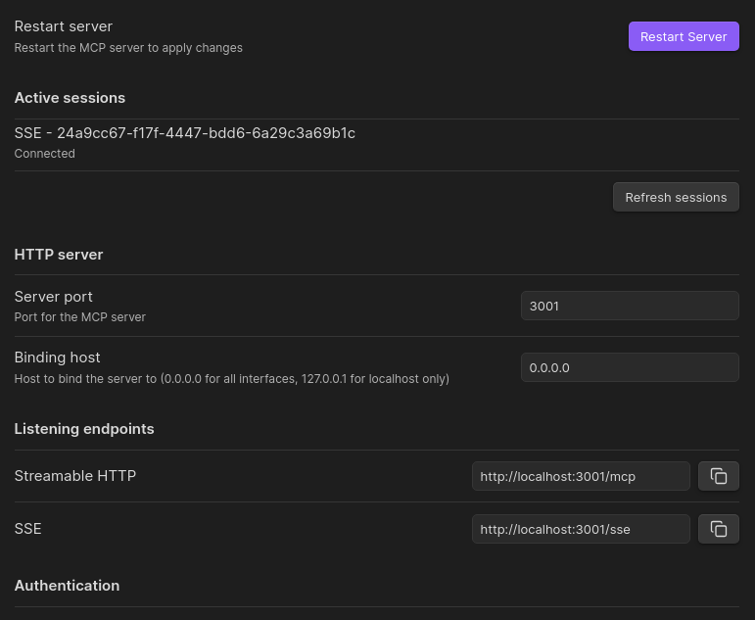Click the SSE label under Listening endpoints

coord(28,529)
